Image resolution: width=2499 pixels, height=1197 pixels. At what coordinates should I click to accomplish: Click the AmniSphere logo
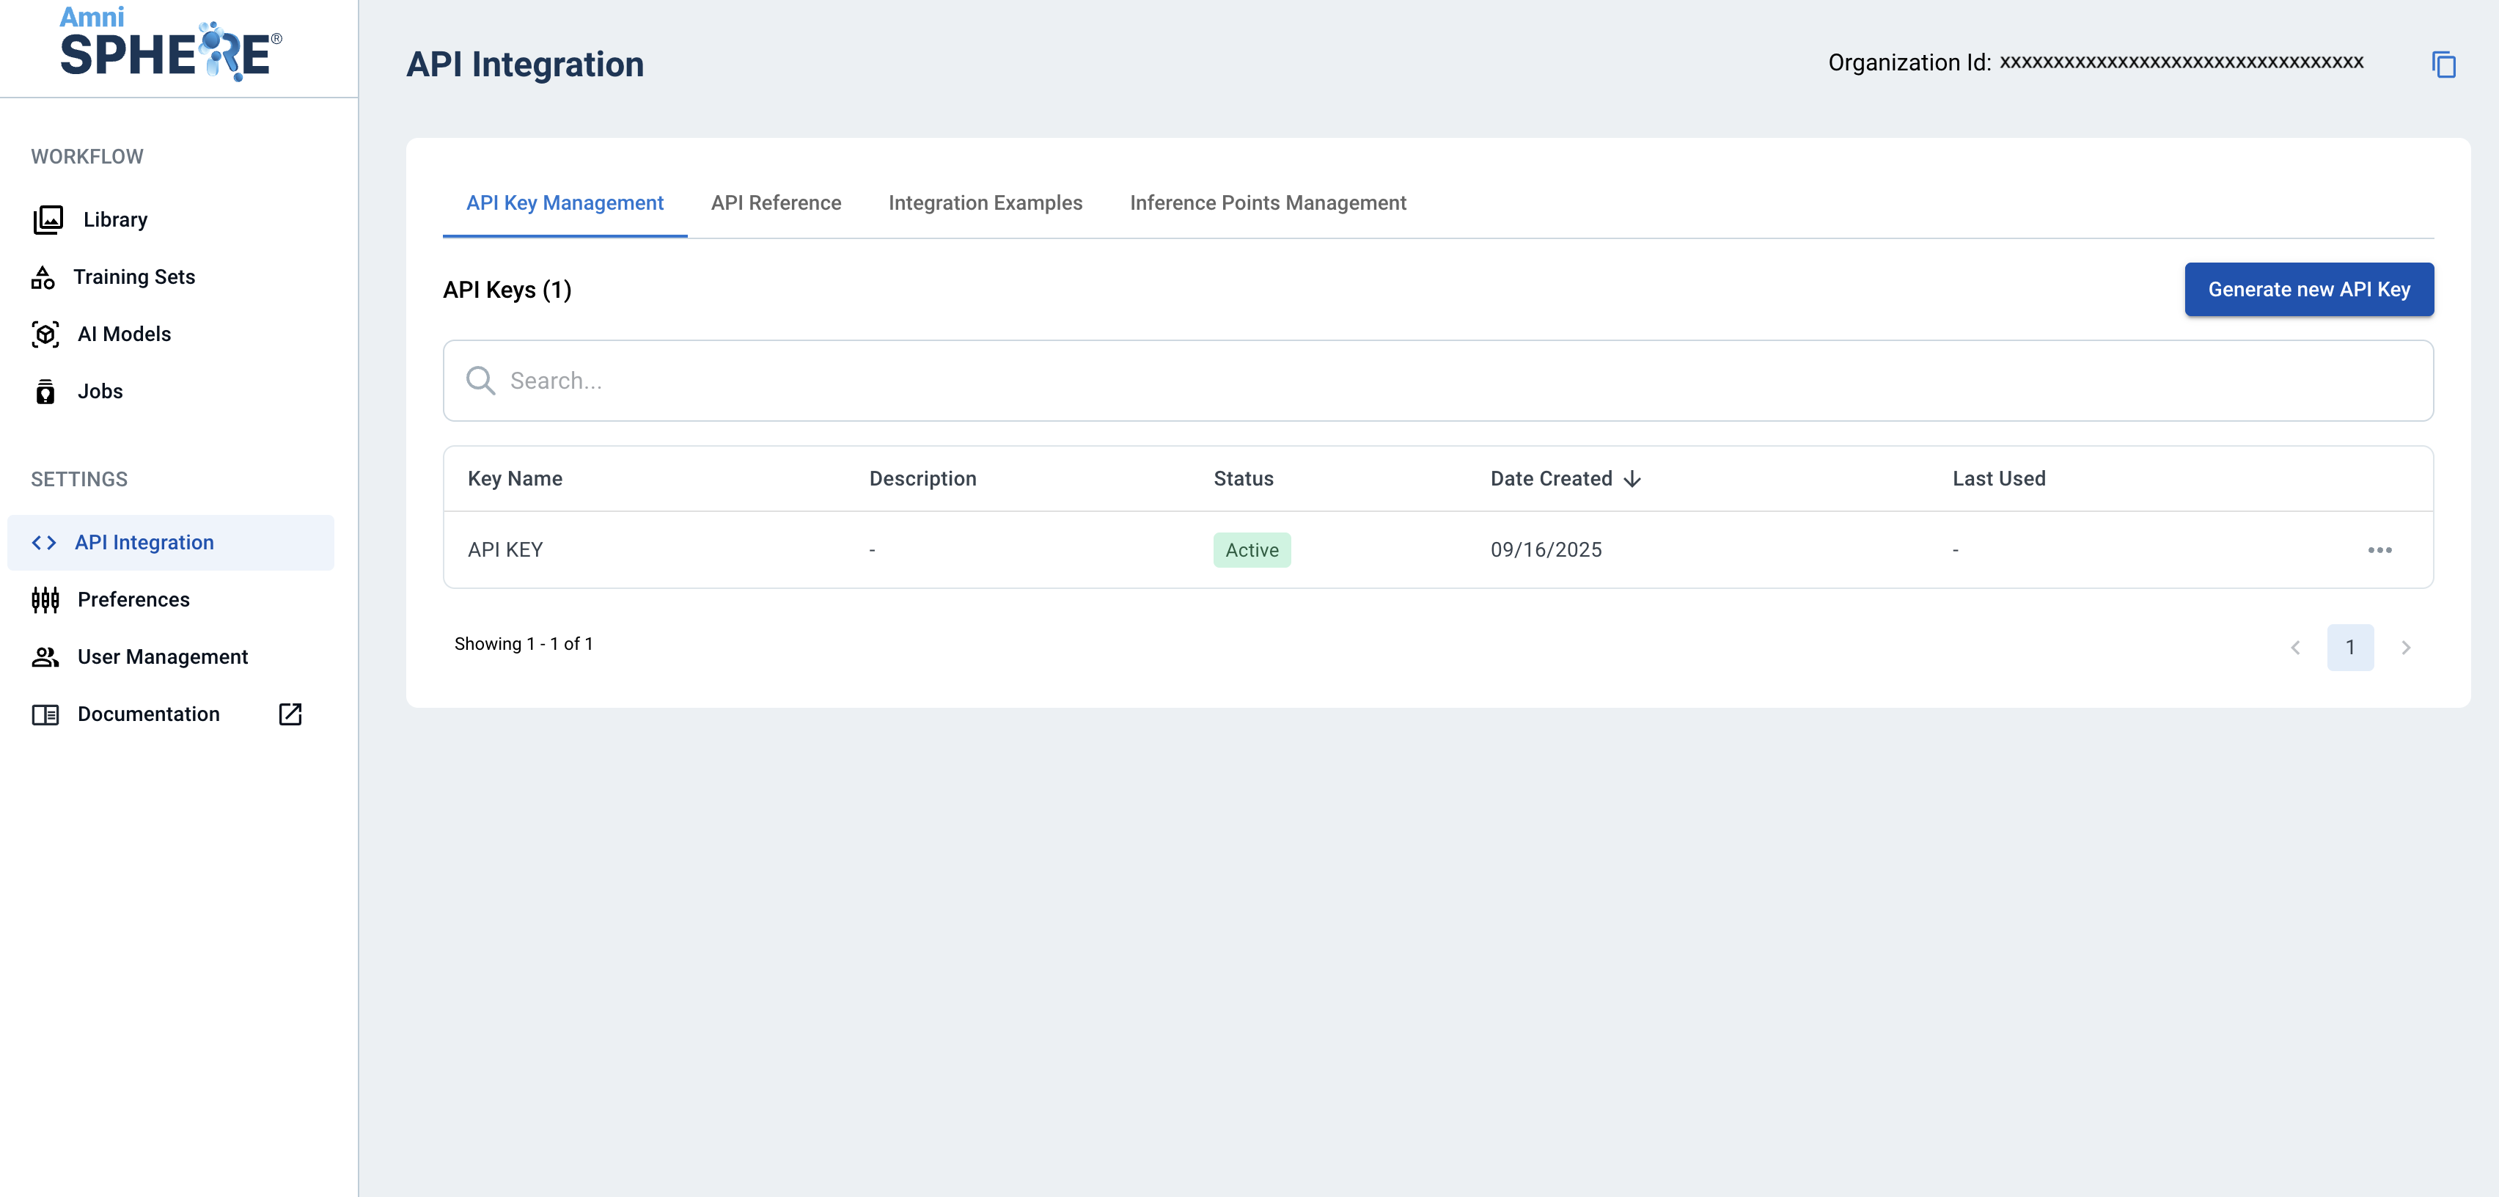point(171,45)
